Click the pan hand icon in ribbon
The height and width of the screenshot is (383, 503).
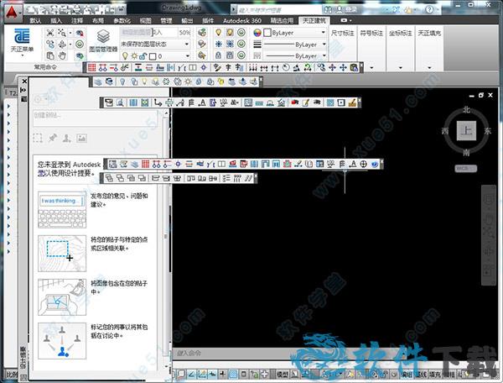click(x=61, y=55)
